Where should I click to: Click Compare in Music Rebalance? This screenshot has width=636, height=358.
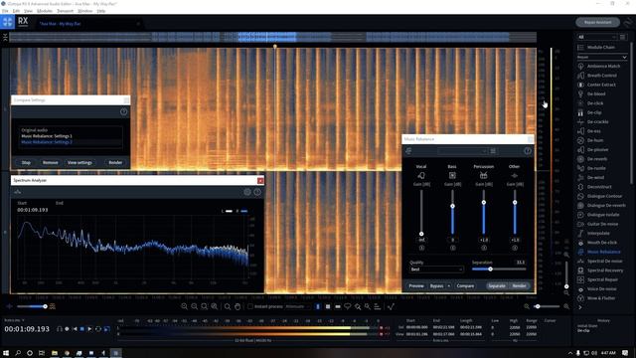pyautogui.click(x=465, y=286)
